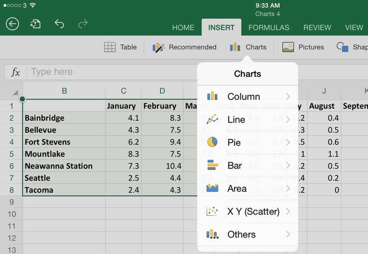Click the Fort Stevens cell

coord(64,142)
